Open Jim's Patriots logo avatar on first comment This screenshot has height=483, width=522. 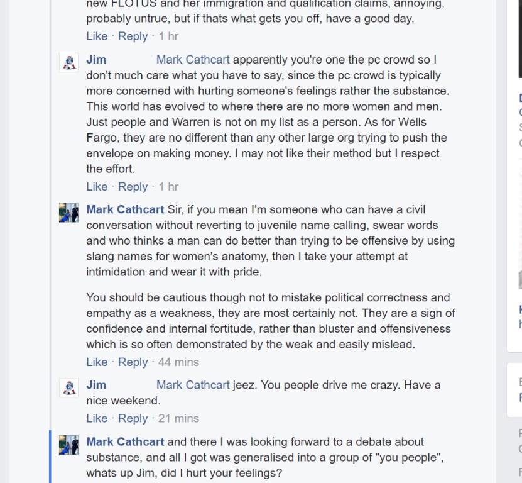(x=69, y=63)
